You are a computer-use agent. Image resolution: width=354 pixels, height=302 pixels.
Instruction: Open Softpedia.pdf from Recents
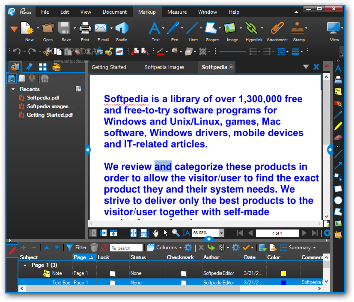click(43, 98)
